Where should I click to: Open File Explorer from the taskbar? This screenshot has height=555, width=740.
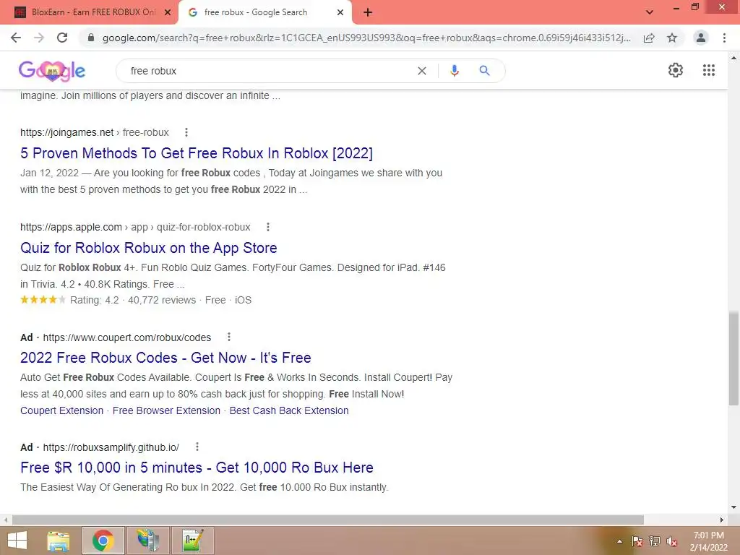(59, 541)
